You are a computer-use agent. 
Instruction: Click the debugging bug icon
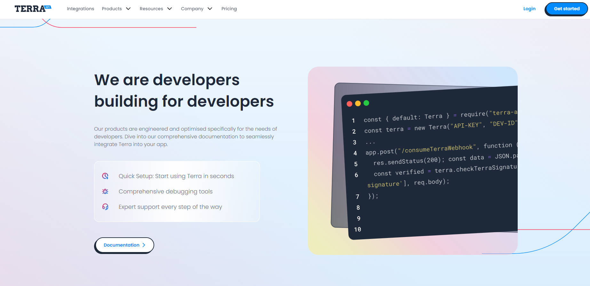point(105,191)
